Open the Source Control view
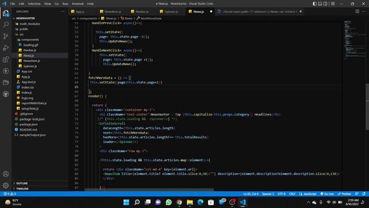 click(x=6, y=36)
